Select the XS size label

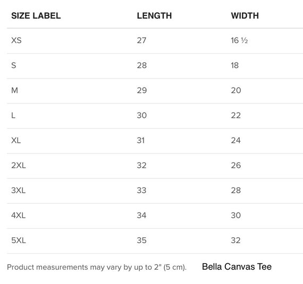click(16, 40)
